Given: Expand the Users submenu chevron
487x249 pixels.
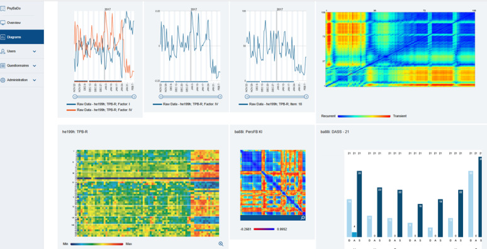Looking at the screenshot, I should pyautogui.click(x=35, y=51).
